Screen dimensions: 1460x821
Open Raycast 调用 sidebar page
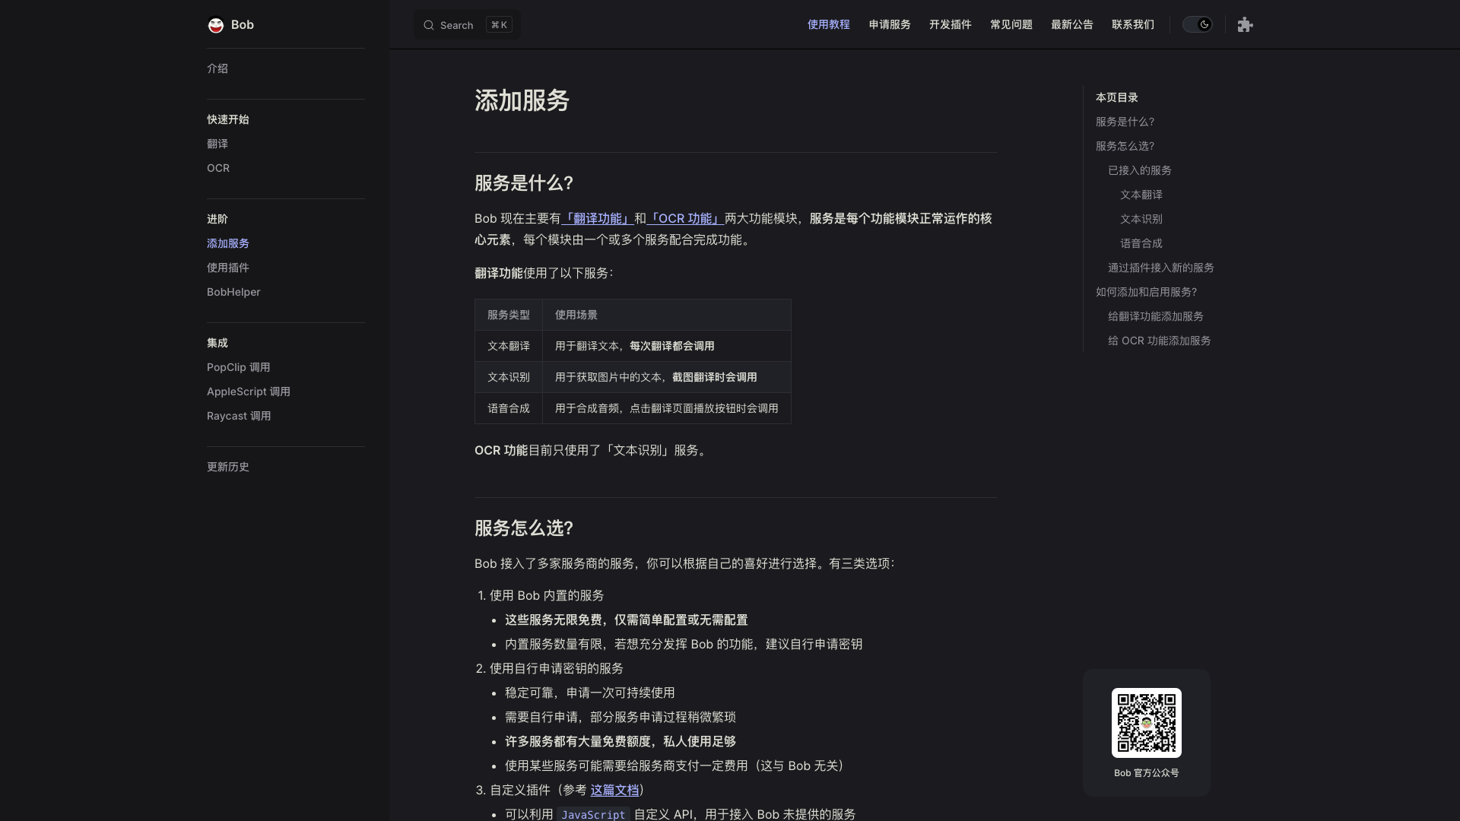(x=239, y=416)
